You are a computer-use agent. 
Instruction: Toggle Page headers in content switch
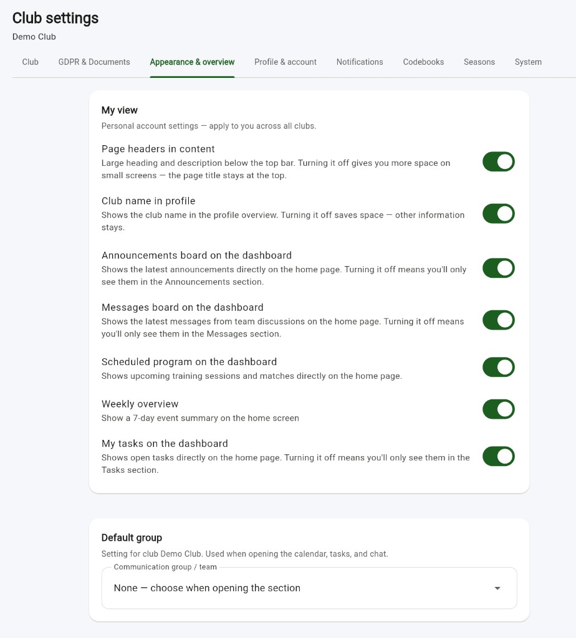pos(498,162)
